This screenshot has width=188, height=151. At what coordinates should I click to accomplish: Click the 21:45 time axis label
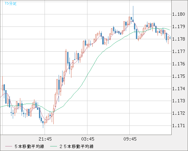[x=45, y=139]
